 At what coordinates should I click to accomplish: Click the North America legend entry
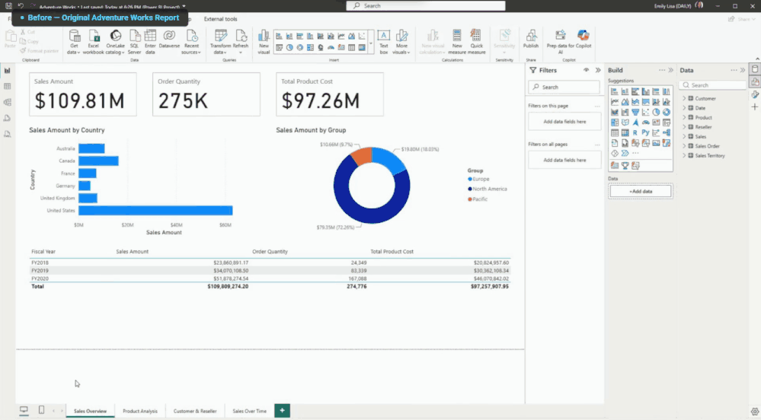[x=488, y=189]
